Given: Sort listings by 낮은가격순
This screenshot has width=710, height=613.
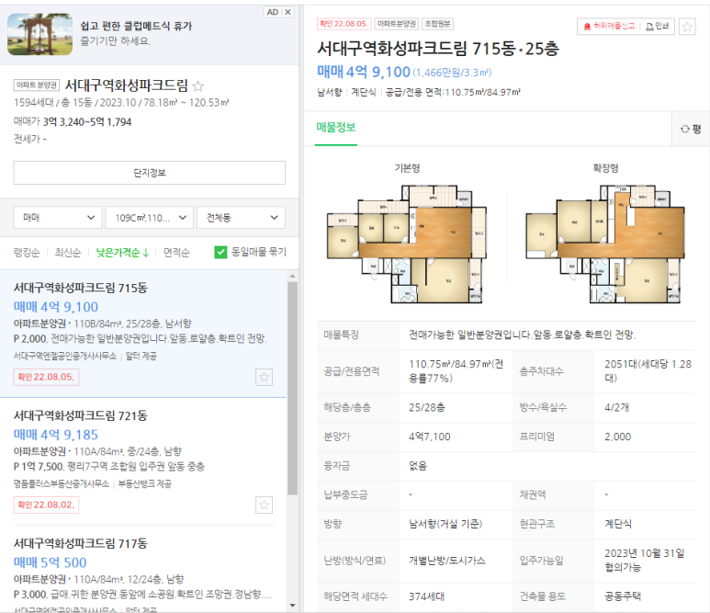Looking at the screenshot, I should click(x=122, y=253).
